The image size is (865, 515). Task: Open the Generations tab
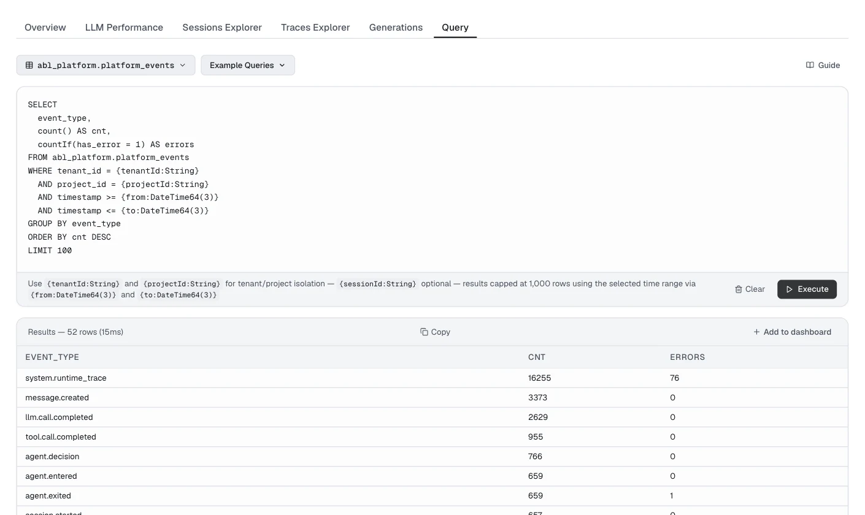(396, 28)
